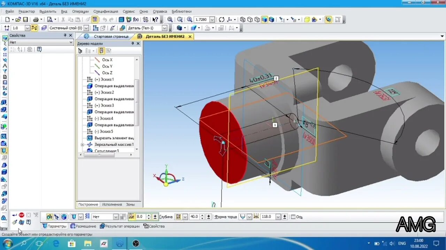This screenshot has width=446, height=250.
Task: Toggle the Ось checkbox in parameters bar
Action: [x=294, y=217]
